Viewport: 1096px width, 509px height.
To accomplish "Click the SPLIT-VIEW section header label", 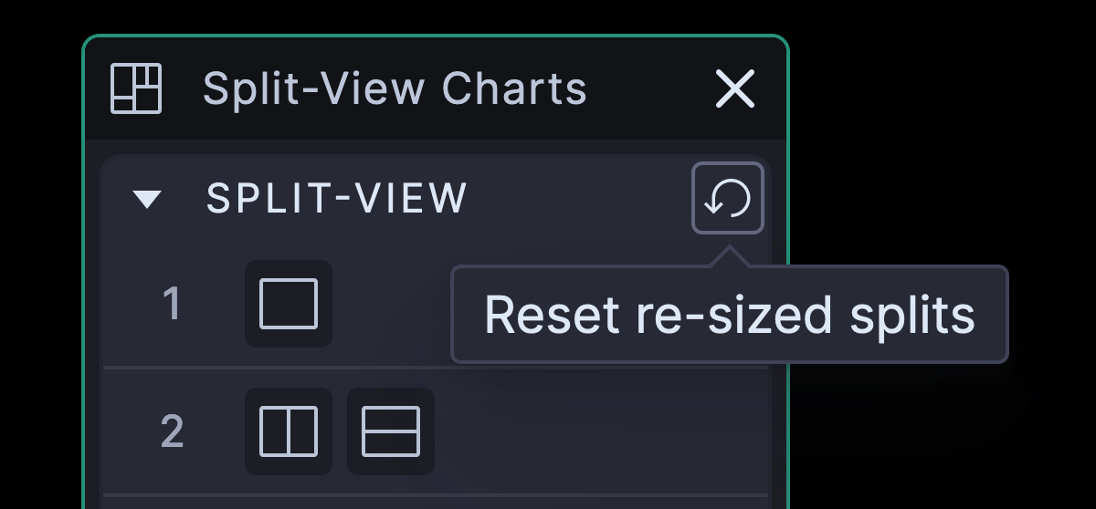I will (337, 198).
